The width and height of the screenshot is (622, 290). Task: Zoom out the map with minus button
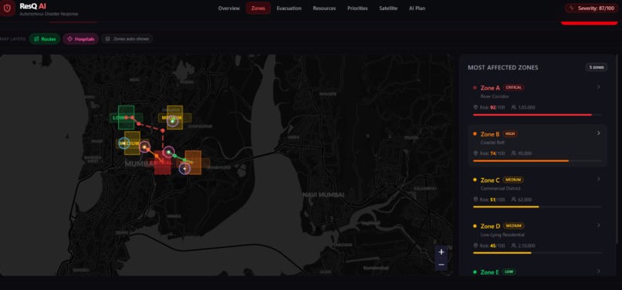(441, 265)
